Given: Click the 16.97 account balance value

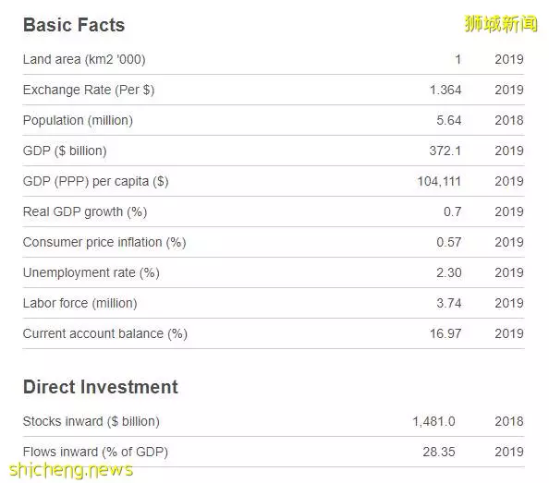Looking at the screenshot, I should (x=445, y=333).
